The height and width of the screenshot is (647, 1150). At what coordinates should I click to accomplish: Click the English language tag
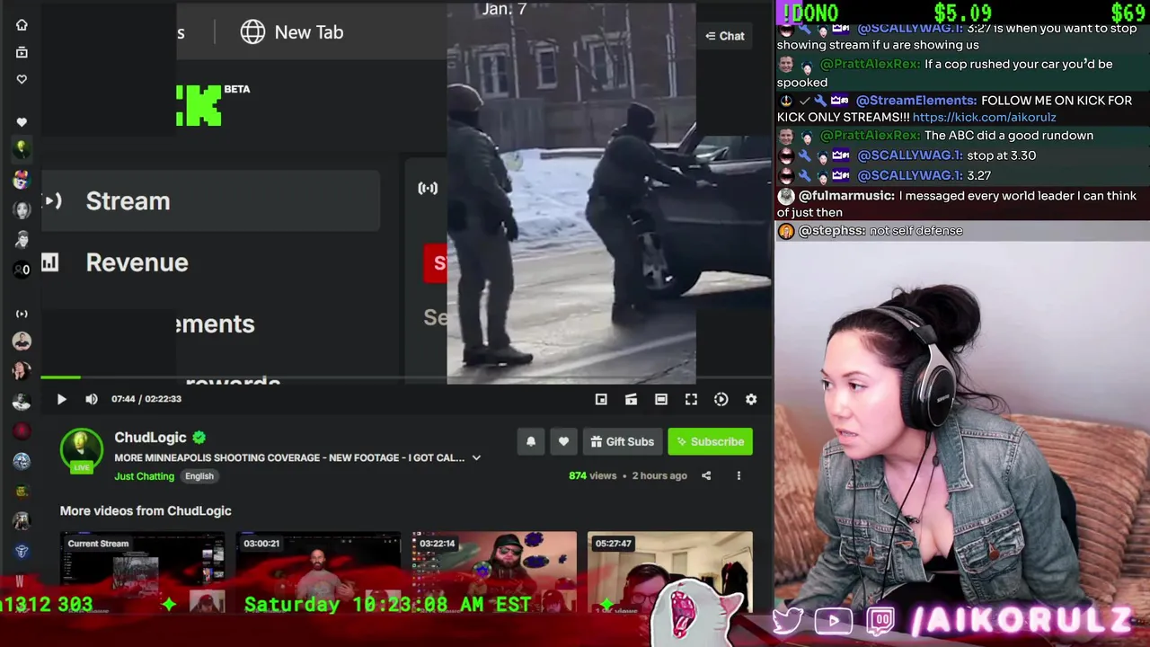(199, 476)
